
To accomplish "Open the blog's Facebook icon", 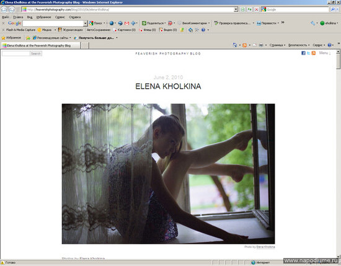I will click(303, 53).
